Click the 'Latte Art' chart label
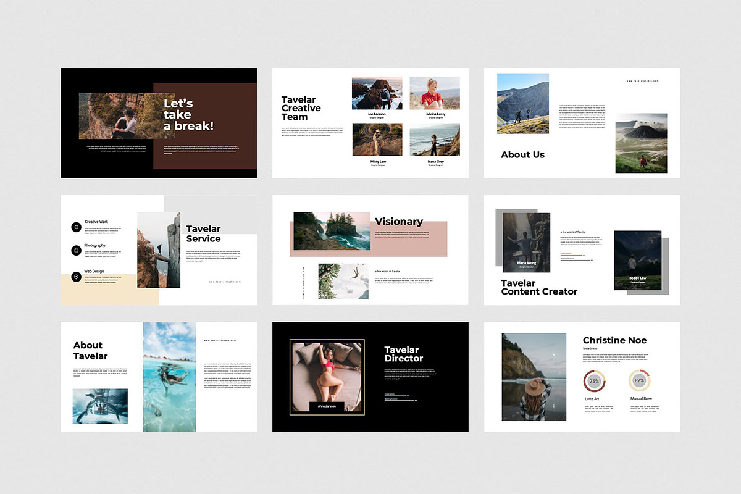 tap(592, 399)
